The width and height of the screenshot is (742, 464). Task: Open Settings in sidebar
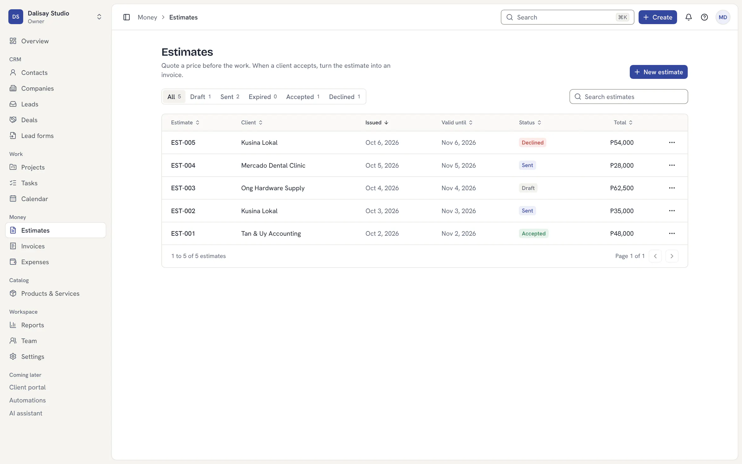coord(56,357)
